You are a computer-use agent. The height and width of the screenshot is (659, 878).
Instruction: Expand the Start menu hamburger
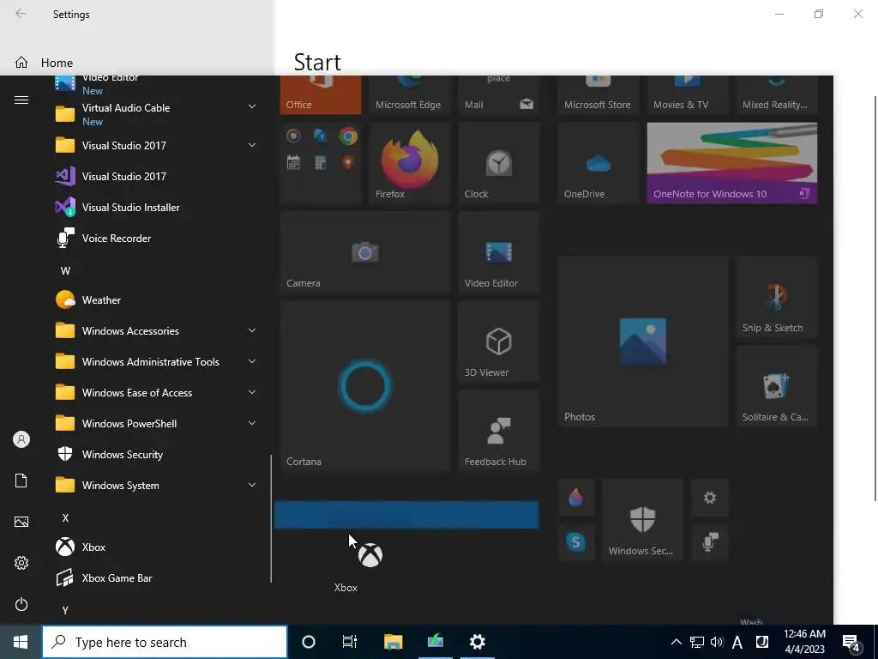[21, 100]
